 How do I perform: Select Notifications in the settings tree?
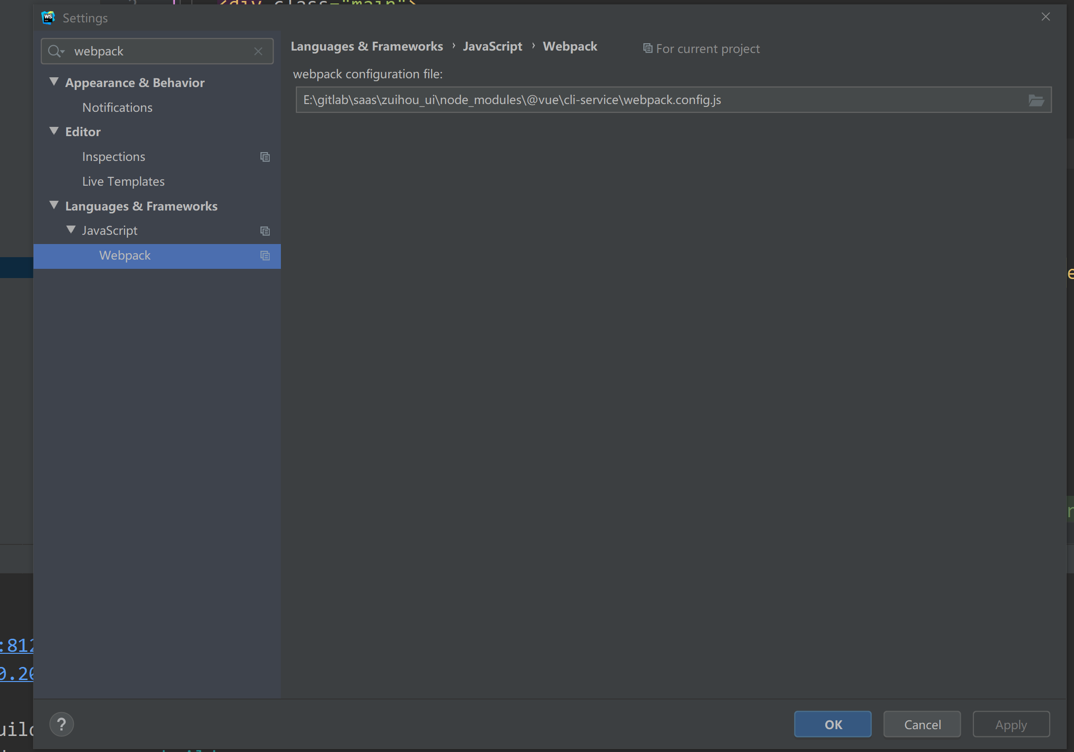pyautogui.click(x=117, y=107)
